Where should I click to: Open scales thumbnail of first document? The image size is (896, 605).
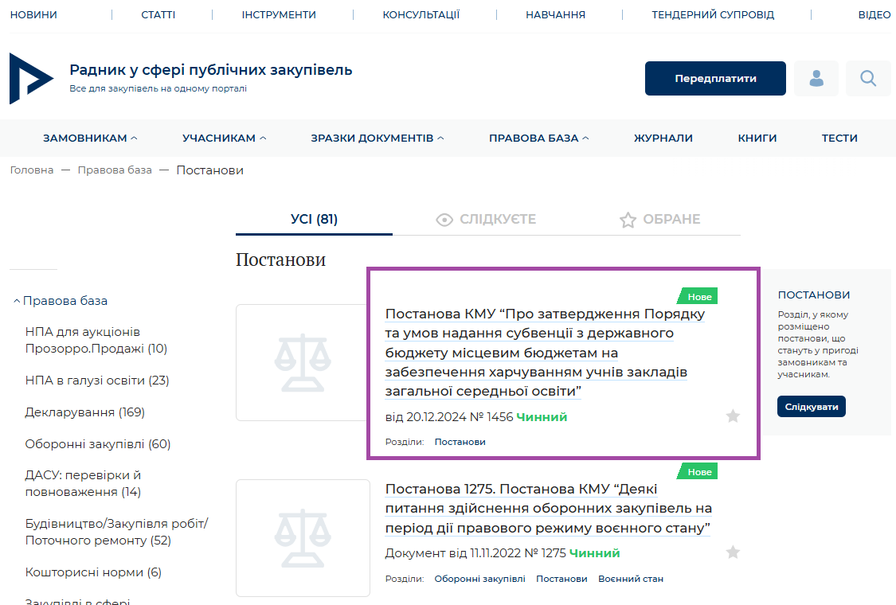(x=302, y=363)
